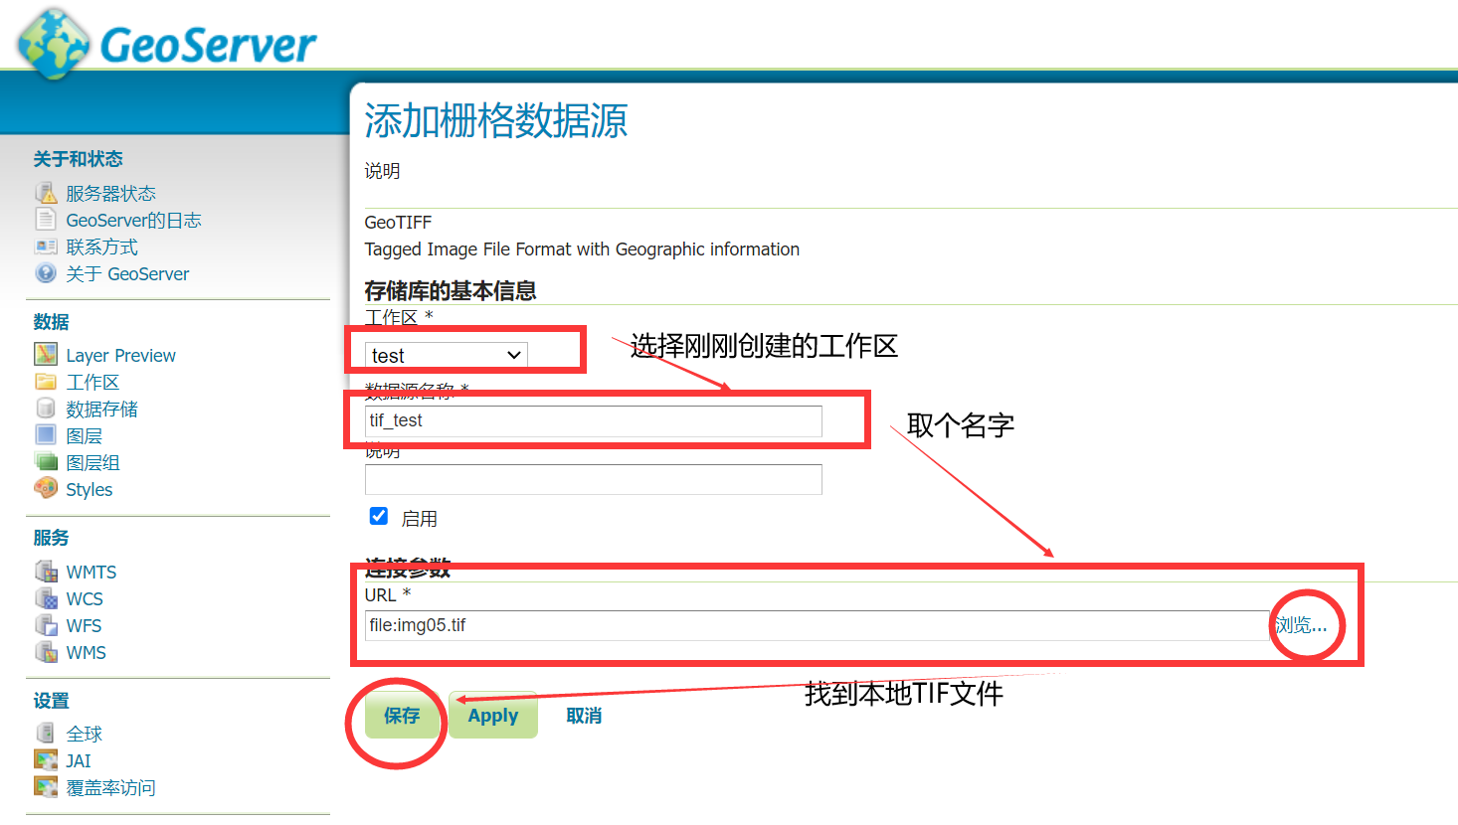Open the Layer Preview panel

(x=120, y=355)
